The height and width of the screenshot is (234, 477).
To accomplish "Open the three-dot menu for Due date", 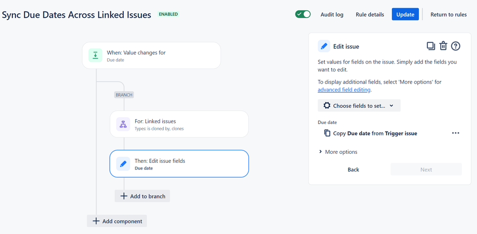I will [x=456, y=133].
